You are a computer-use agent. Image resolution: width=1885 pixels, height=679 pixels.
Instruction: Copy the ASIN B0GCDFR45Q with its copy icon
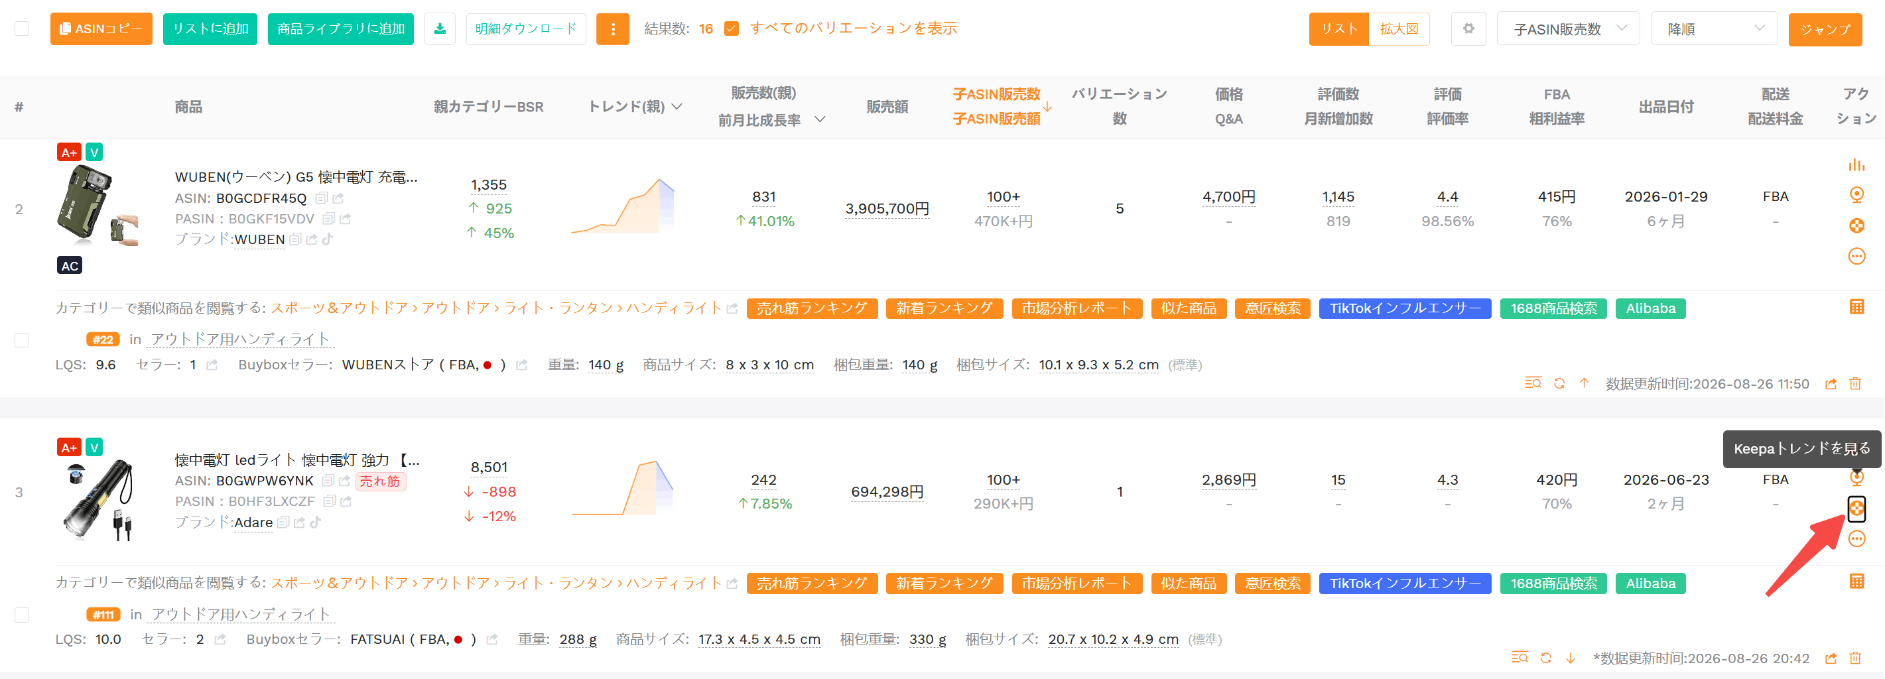click(x=320, y=198)
